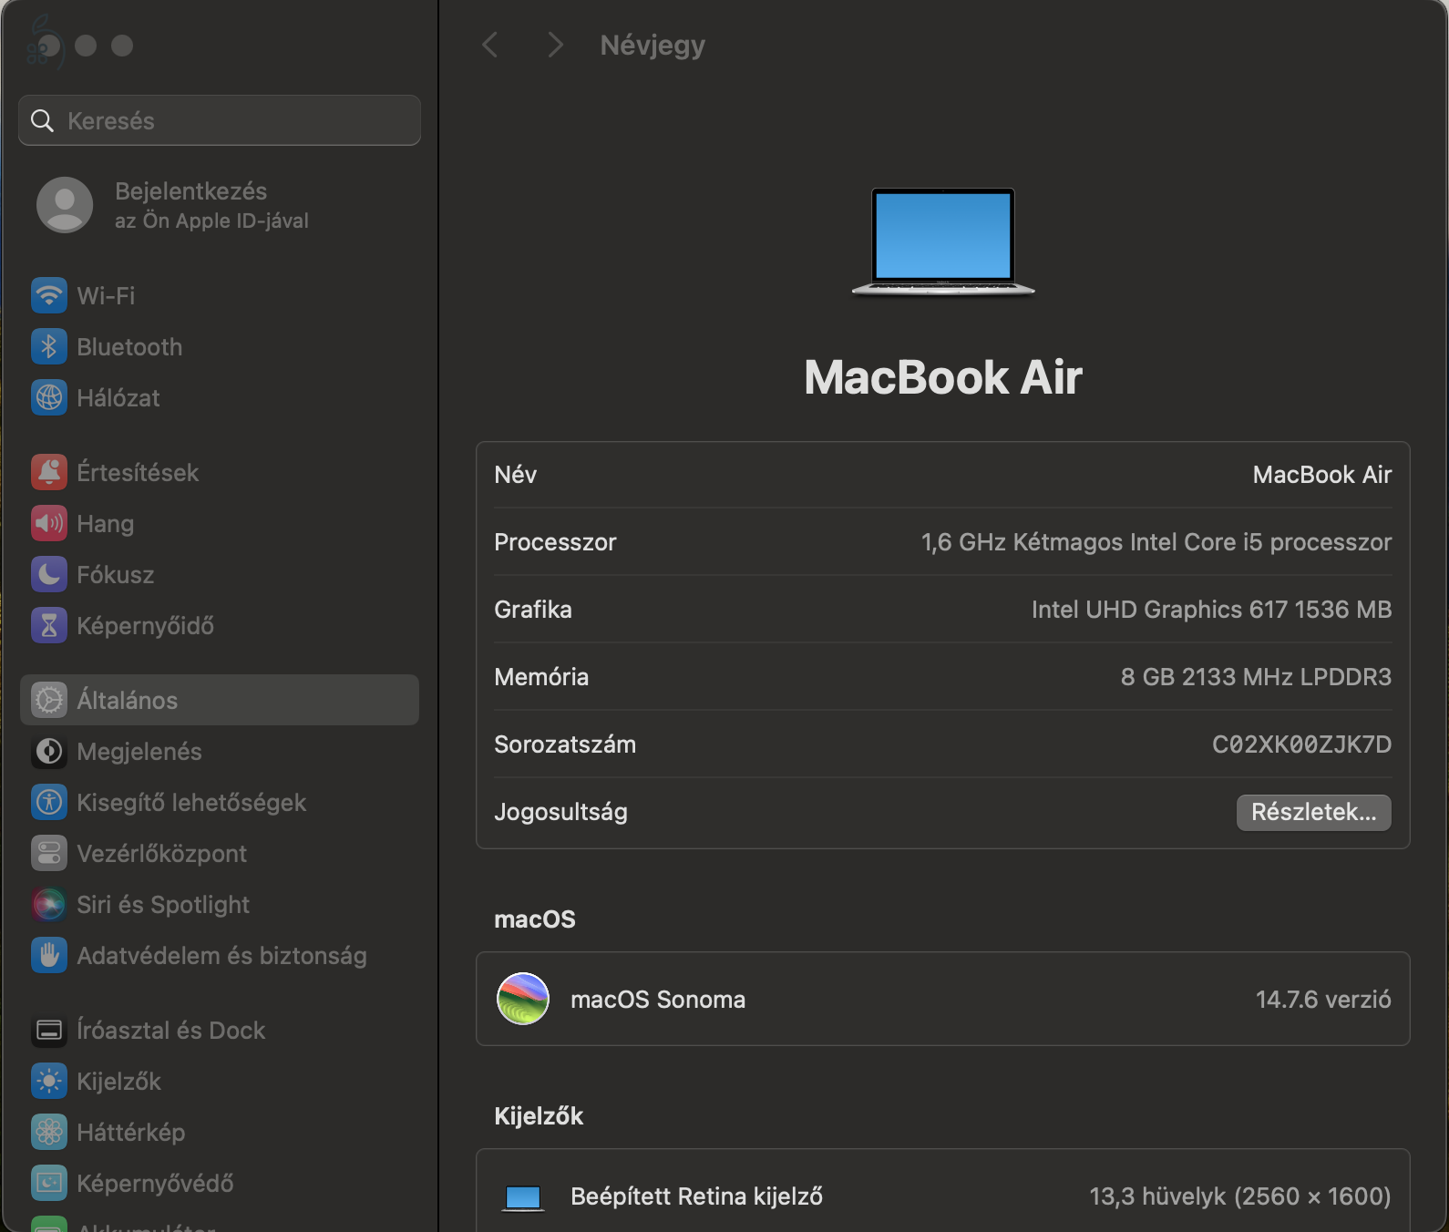Open Hálózat globe icon

[49, 397]
